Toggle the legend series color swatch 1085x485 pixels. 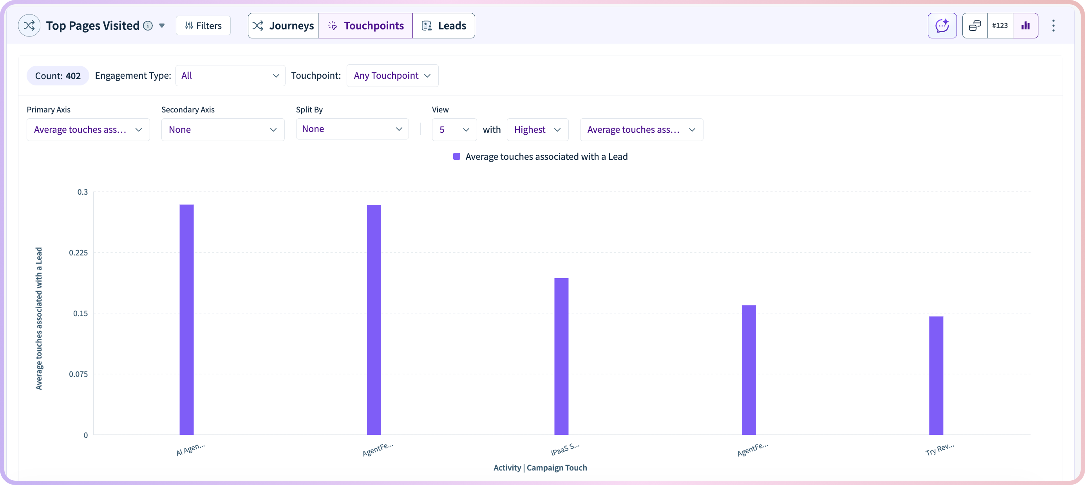(x=457, y=157)
